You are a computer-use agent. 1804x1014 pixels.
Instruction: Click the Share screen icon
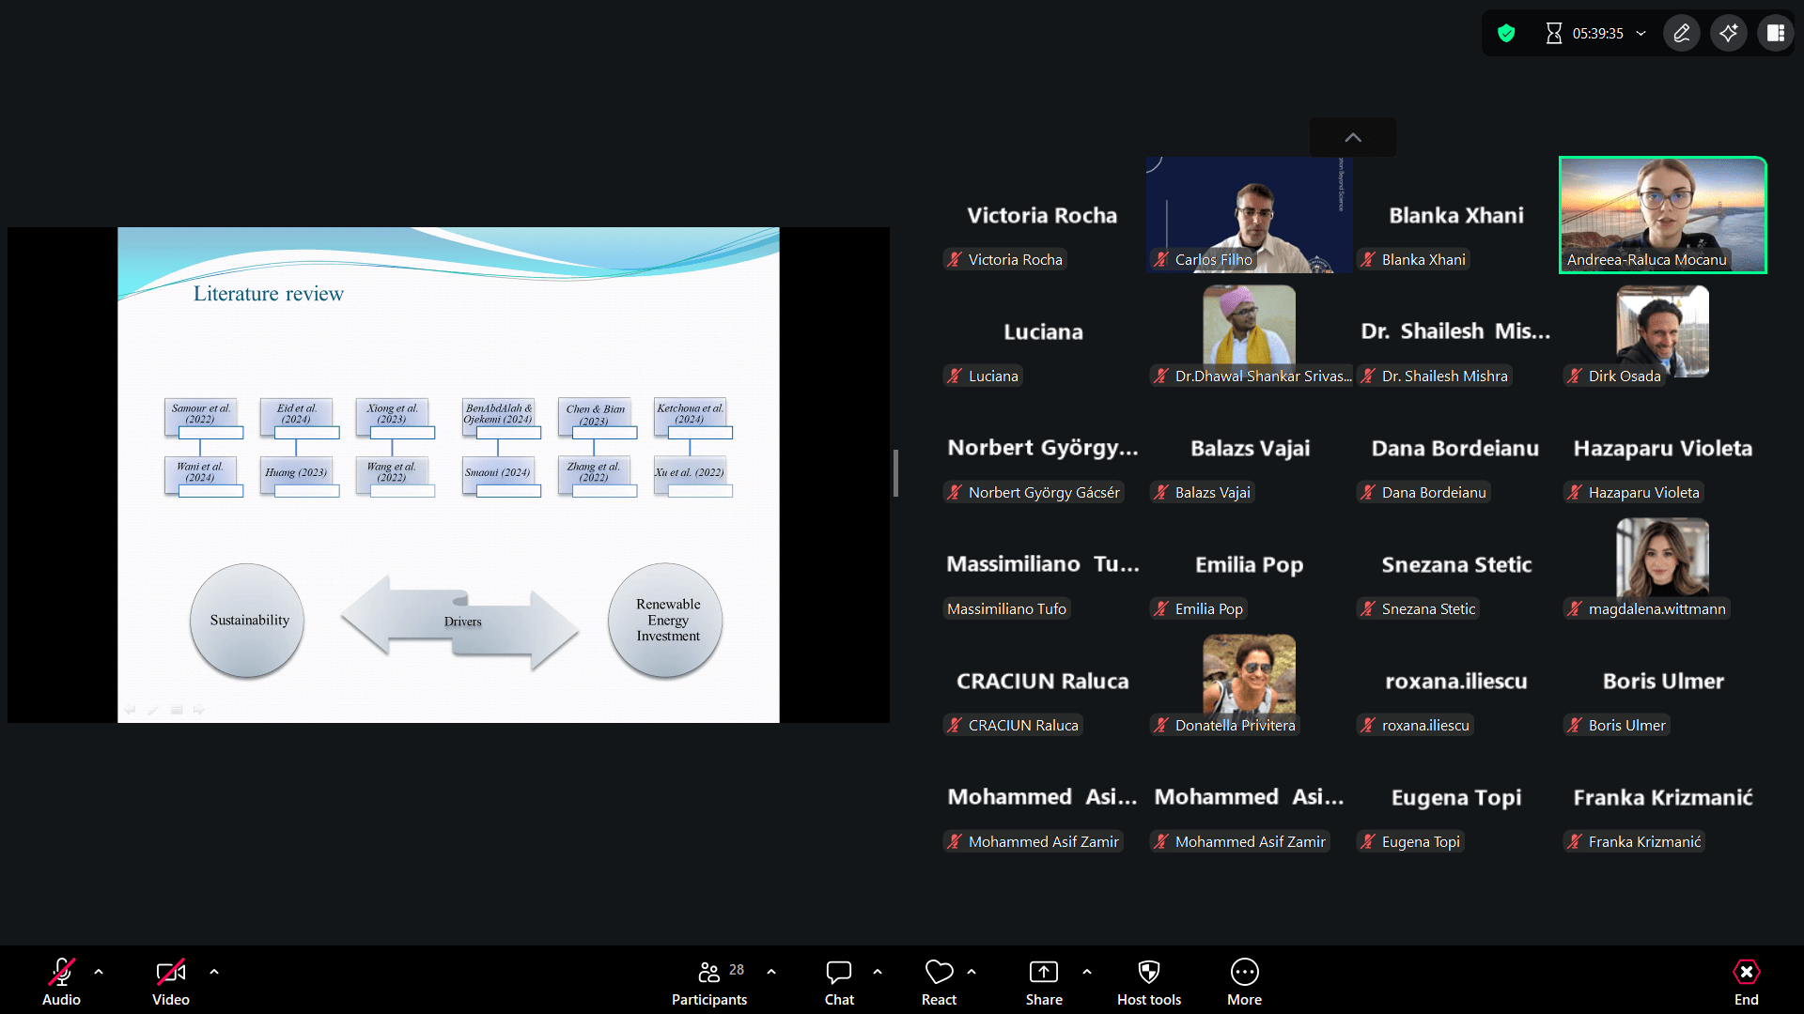pyautogui.click(x=1043, y=972)
